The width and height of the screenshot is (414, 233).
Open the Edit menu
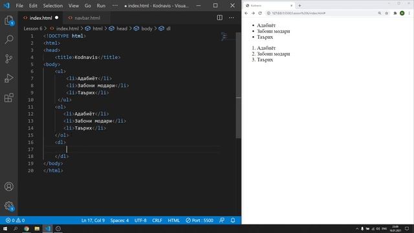pos(33,6)
